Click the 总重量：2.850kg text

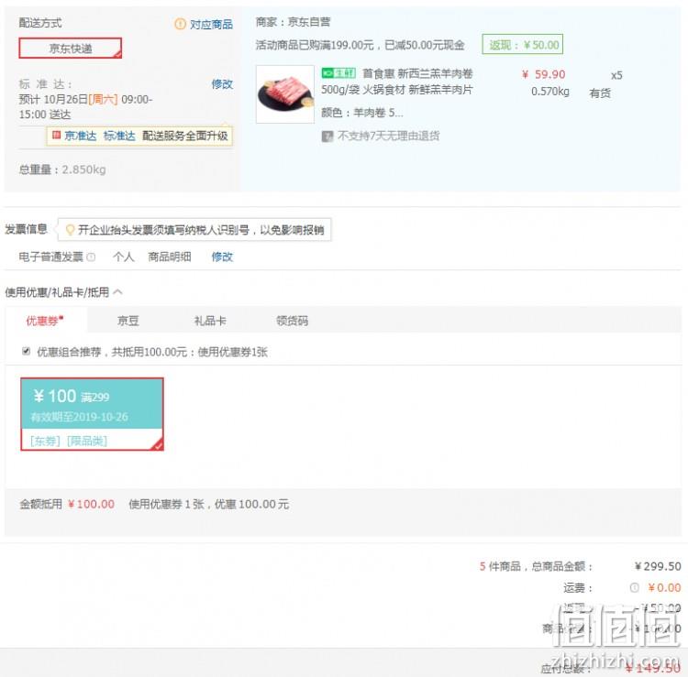click(62, 169)
